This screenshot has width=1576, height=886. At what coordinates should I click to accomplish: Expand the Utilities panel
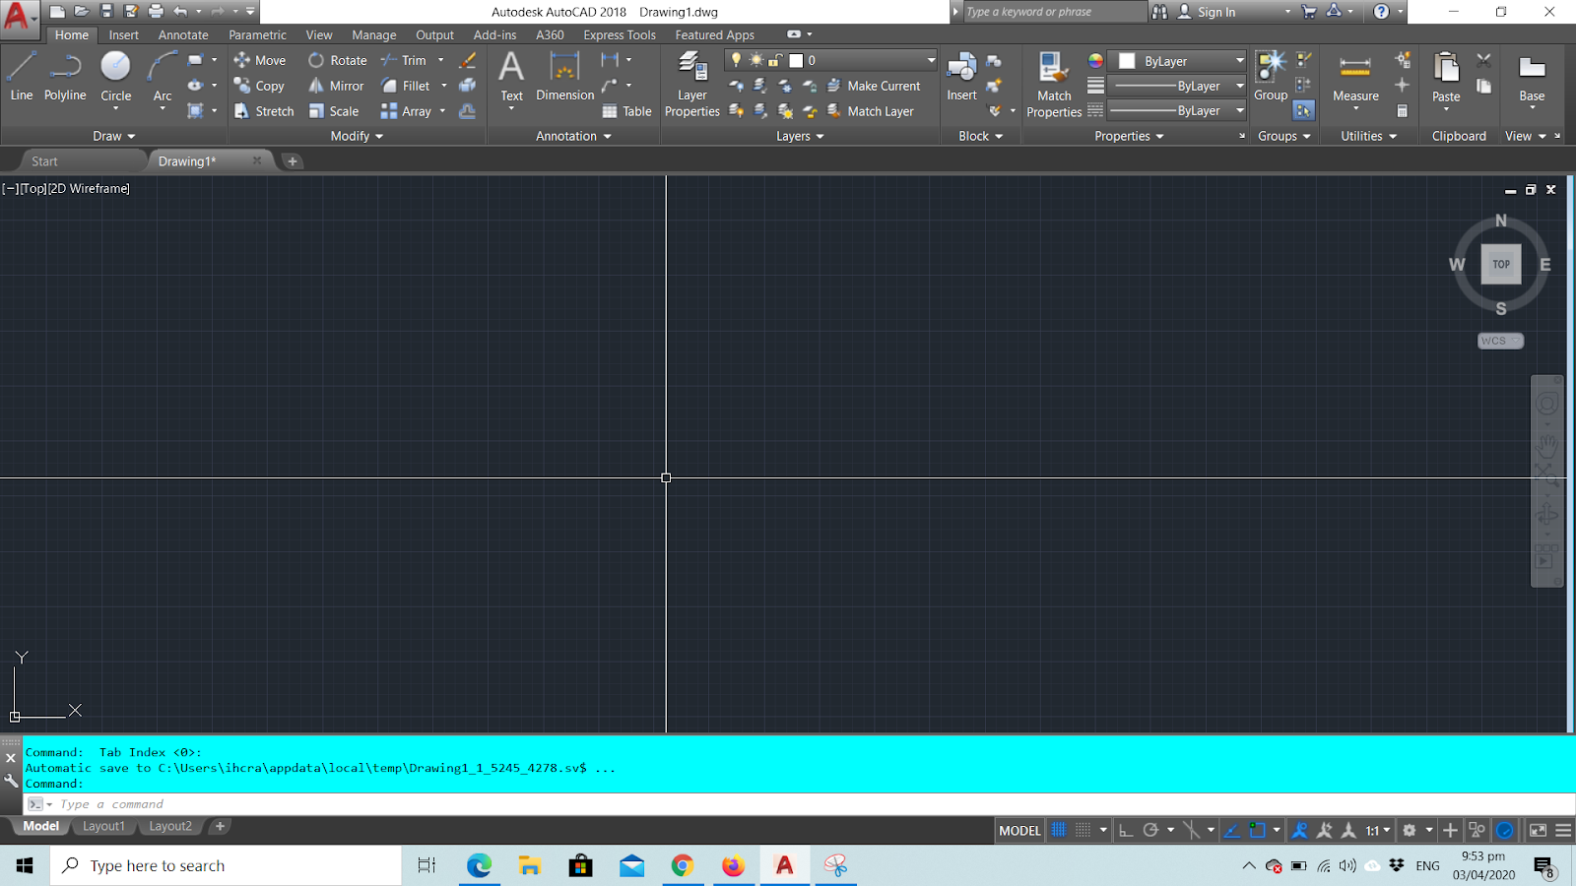point(1368,136)
